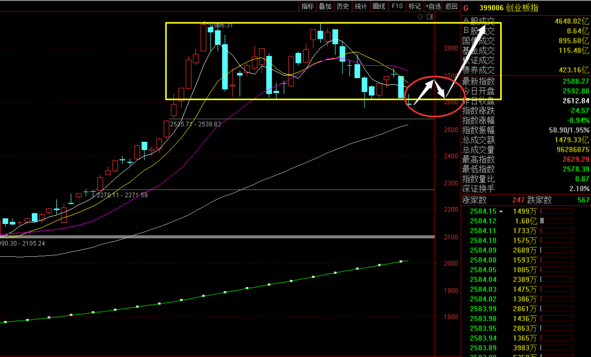
Task: Click the 2535.71 - 2538.82 gap label
Action: pyautogui.click(x=195, y=124)
